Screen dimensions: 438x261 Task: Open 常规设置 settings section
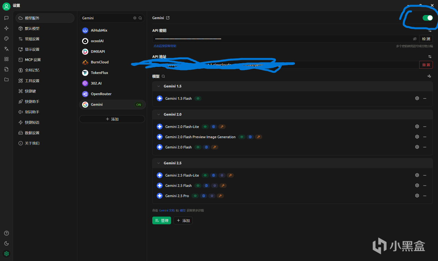(45, 39)
